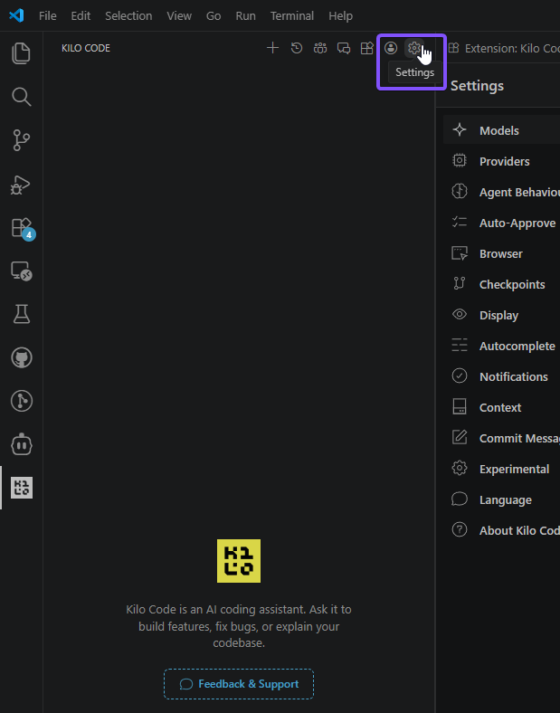Select Checkpoints settings section
This screenshot has height=713, width=560.
[x=502, y=284]
